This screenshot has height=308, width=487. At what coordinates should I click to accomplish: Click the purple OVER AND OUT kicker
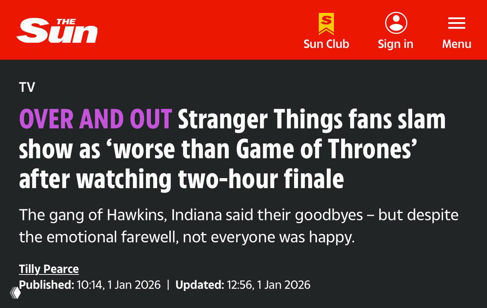95,119
